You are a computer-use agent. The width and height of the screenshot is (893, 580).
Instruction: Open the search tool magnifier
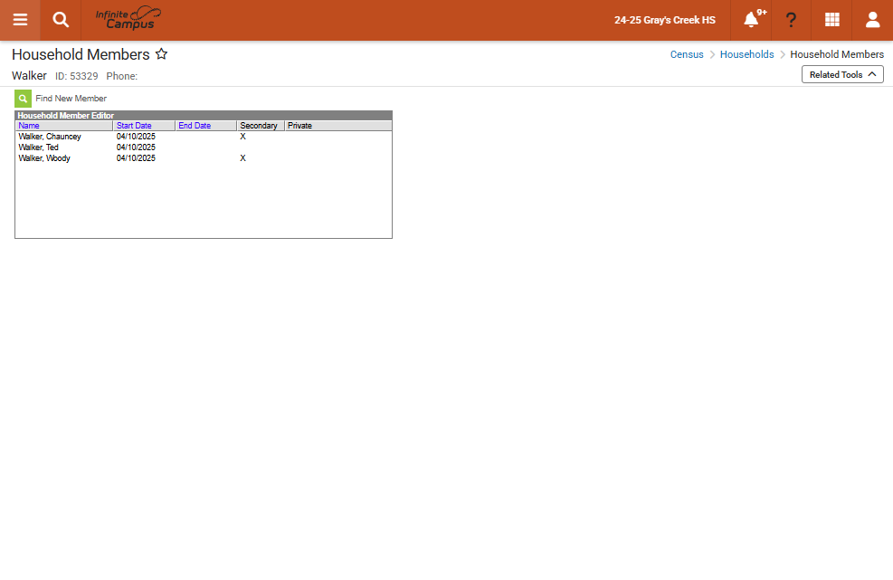click(61, 20)
